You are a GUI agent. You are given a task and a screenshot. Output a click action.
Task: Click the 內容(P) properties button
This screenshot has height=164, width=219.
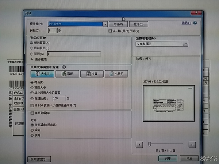[x=118, y=24]
